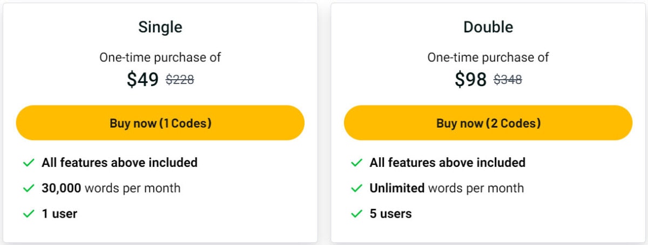Click the crossed-out $348 price
Image resolution: width=648 pixels, height=245 pixels.
point(508,80)
